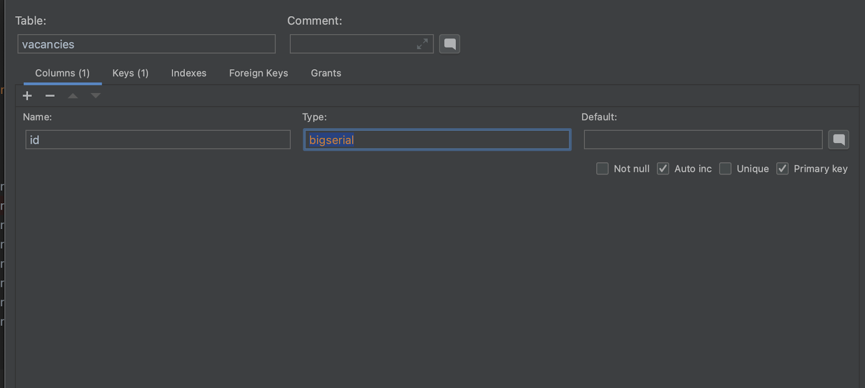Remove selected column with minus icon

pos(50,96)
